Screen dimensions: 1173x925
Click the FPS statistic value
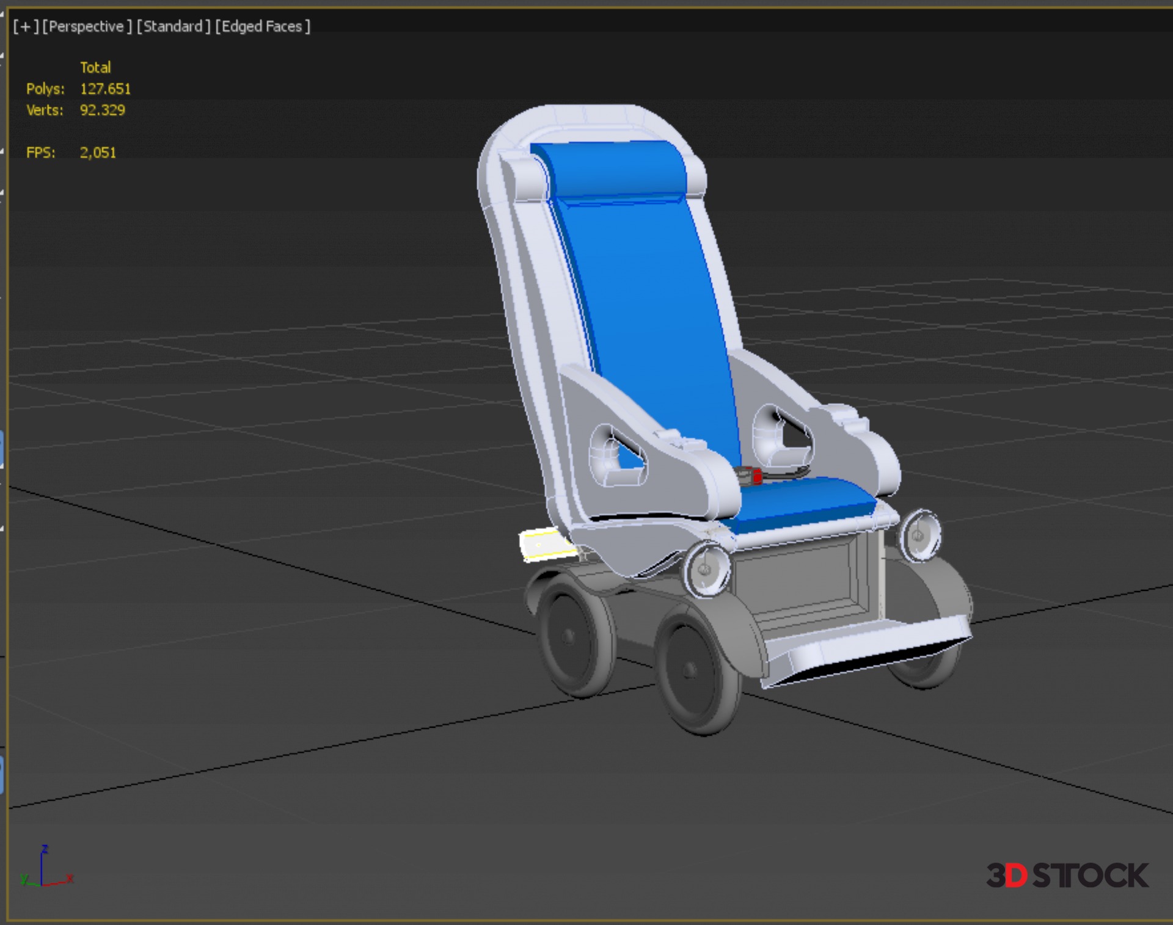pyautogui.click(x=98, y=153)
